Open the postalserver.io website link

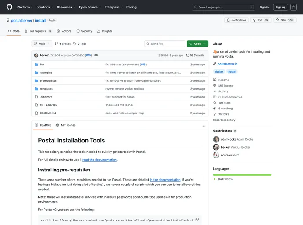[227, 64]
